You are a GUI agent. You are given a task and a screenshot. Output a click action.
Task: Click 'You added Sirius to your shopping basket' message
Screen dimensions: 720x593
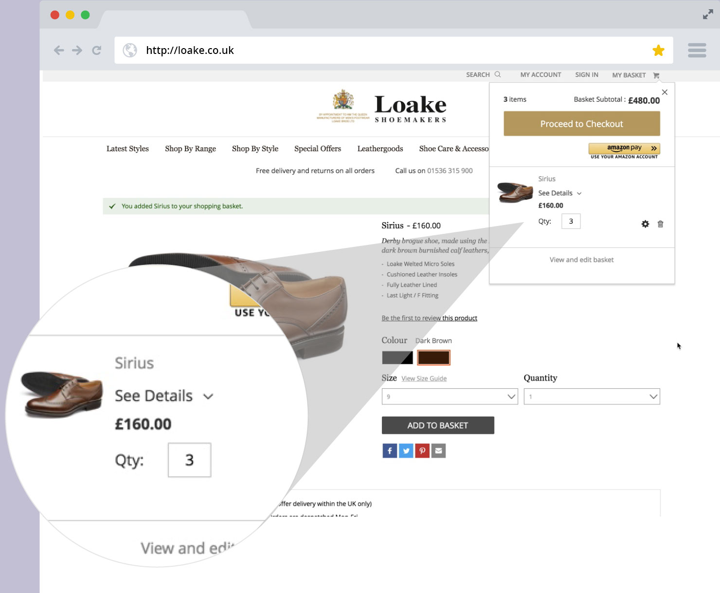(x=182, y=206)
